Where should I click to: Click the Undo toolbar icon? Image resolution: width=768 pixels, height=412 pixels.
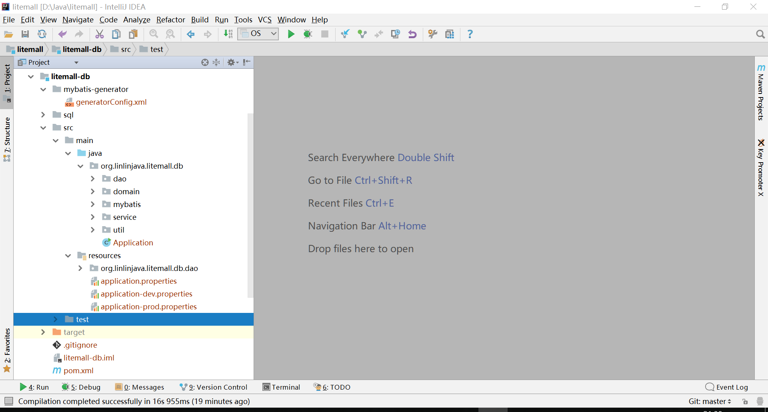coord(62,34)
